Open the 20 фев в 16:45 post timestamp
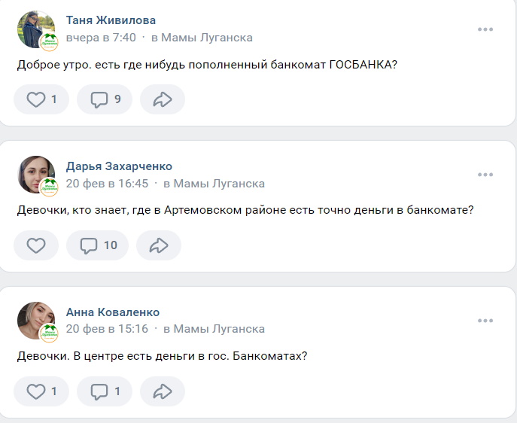This screenshot has width=517, height=423. pyautogui.click(x=107, y=183)
